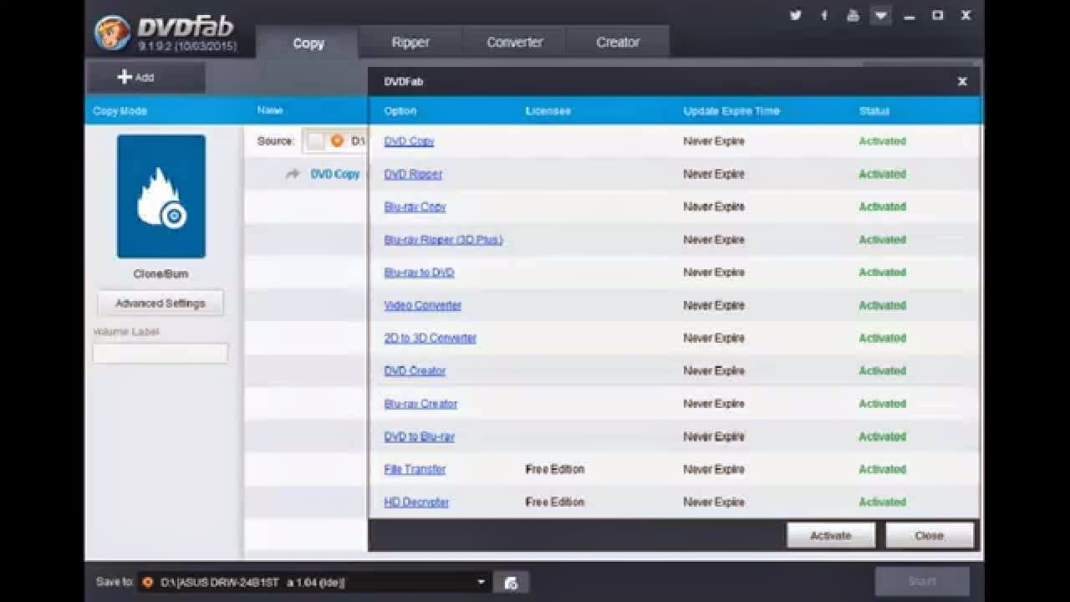The width and height of the screenshot is (1070, 602).
Task: Open Advanced Settings
Action: pos(160,304)
